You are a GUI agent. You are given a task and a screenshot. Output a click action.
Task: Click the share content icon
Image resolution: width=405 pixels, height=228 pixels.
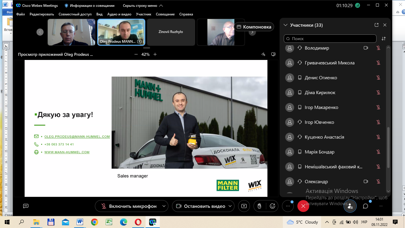click(x=244, y=206)
